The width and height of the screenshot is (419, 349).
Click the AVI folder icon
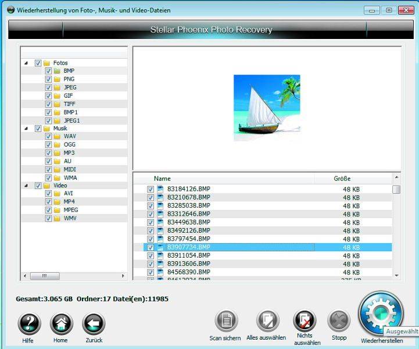tap(57, 193)
